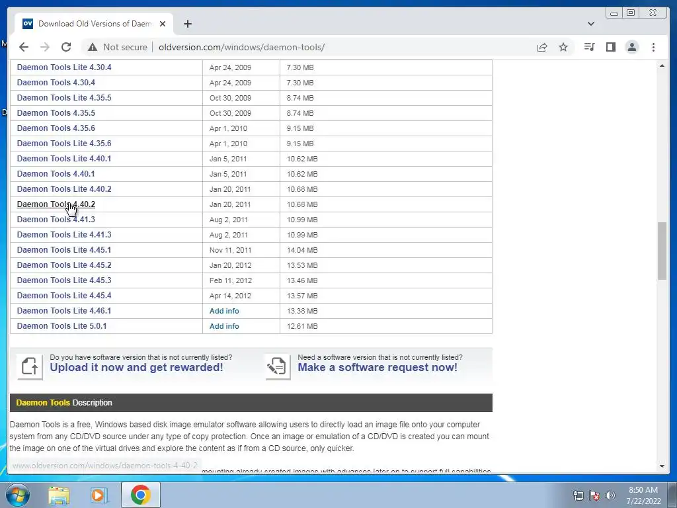Click the Chrome taskbar icon
Viewport: 677px width, 508px height.
pos(140,495)
